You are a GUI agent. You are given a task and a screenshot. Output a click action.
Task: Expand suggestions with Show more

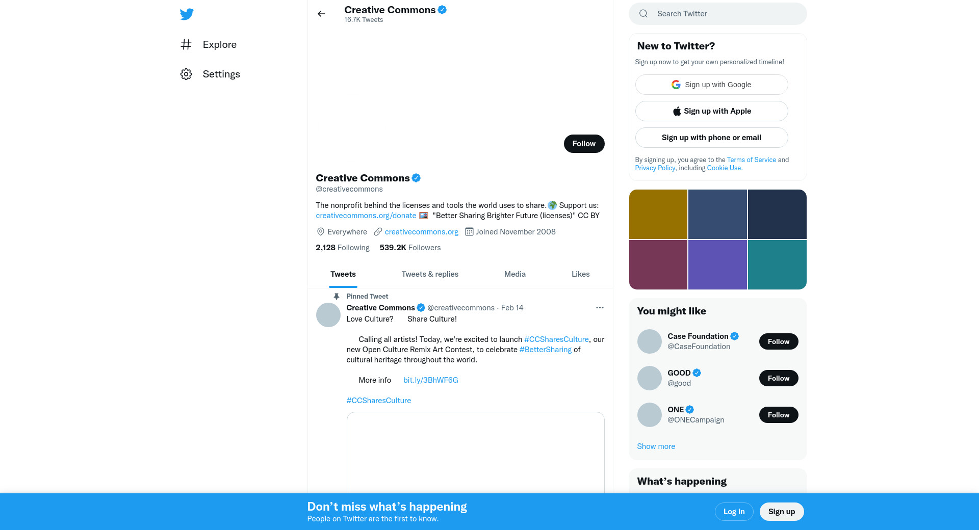[656, 446]
